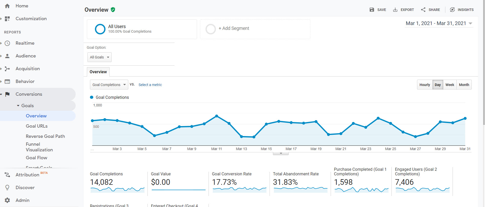This screenshot has height=207, width=485.
Task: Click the Home icon in sidebar
Action: point(7,6)
